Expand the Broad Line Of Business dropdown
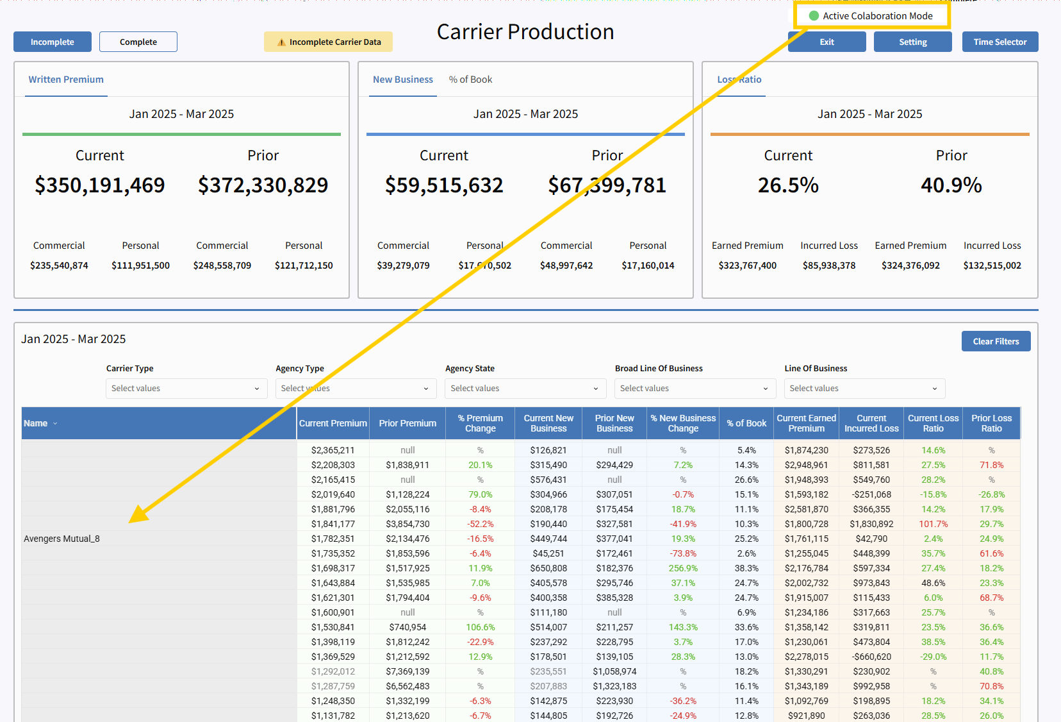This screenshot has width=1061, height=722. click(695, 389)
